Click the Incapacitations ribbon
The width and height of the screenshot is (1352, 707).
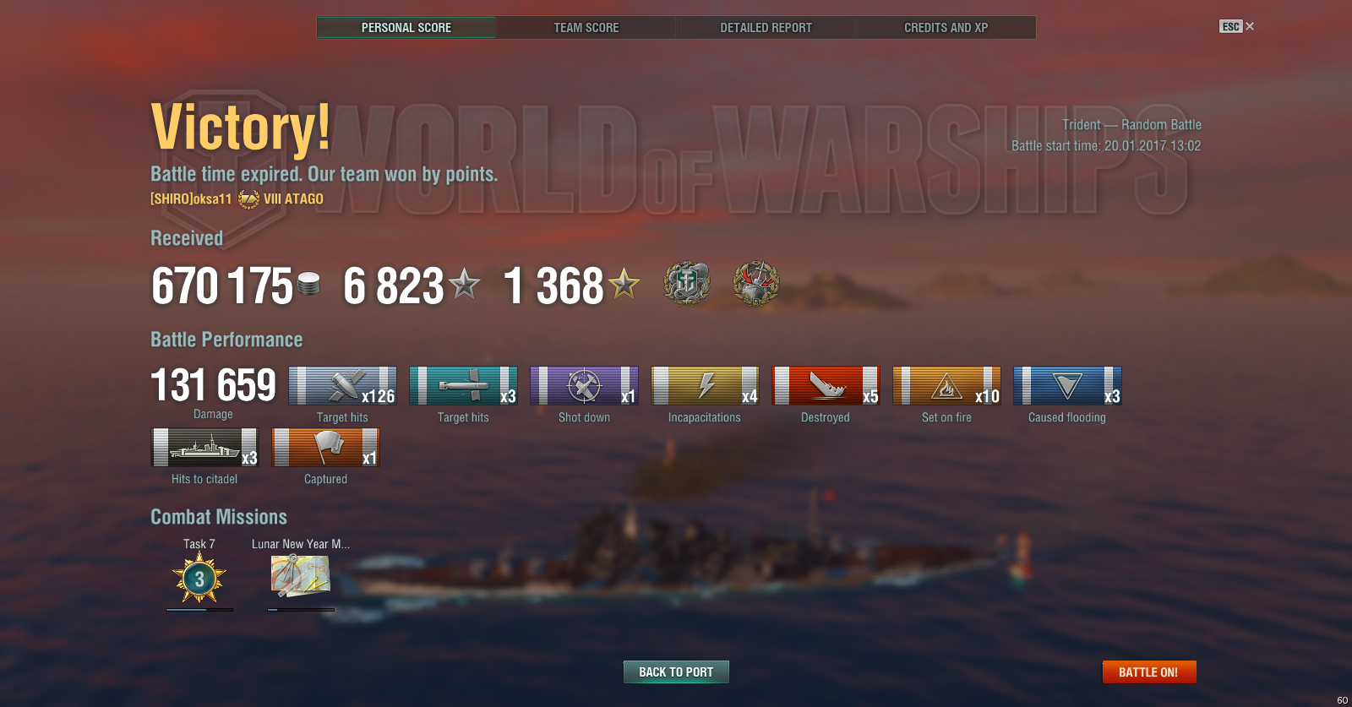(x=705, y=386)
